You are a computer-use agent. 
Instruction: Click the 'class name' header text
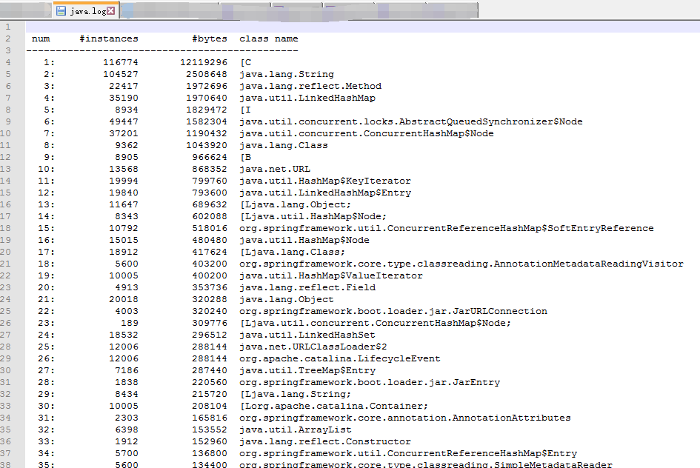point(269,39)
